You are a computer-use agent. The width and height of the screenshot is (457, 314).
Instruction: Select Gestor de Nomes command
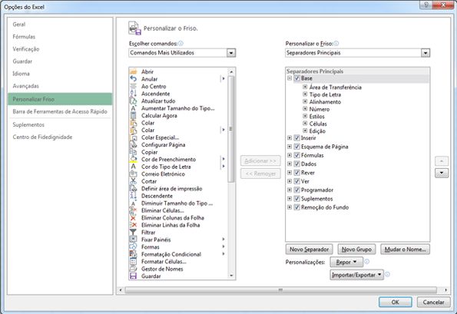[162, 269]
